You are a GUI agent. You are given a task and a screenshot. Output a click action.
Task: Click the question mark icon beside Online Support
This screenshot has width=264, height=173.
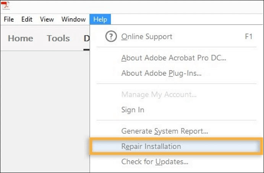pyautogui.click(x=111, y=37)
